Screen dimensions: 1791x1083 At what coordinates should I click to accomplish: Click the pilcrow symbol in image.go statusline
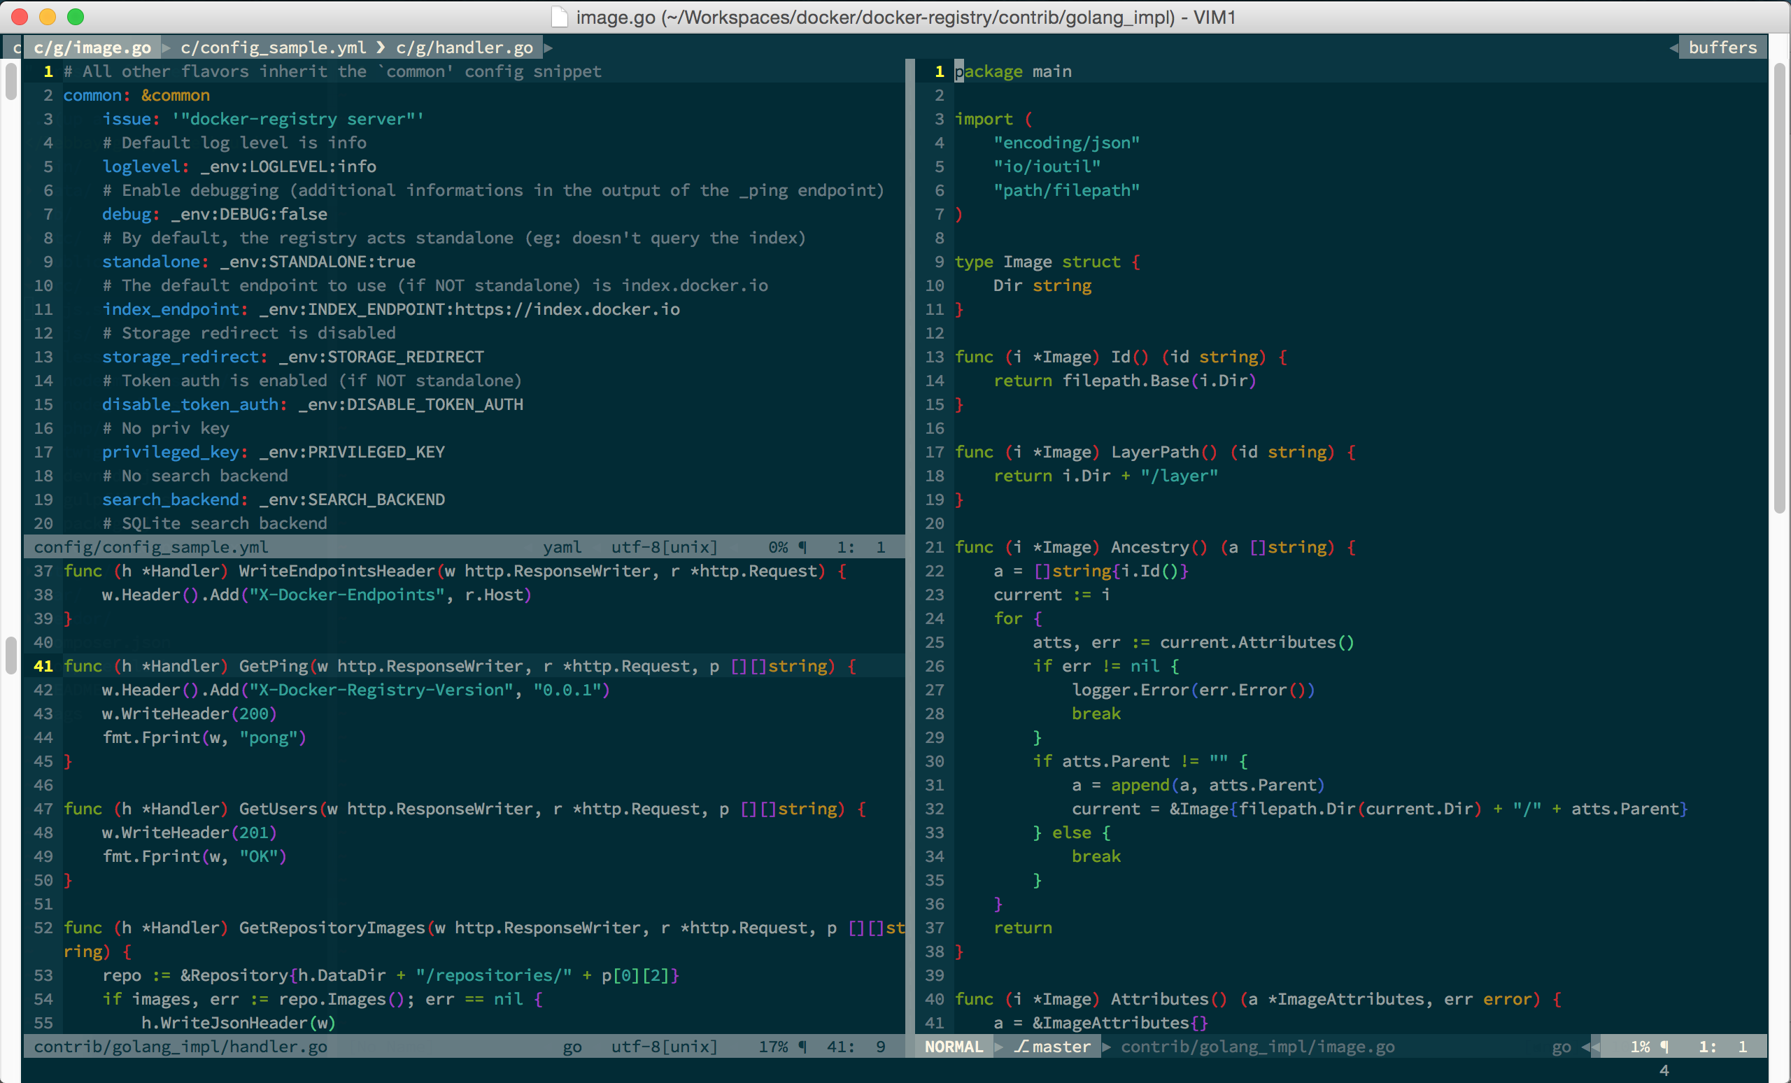(1664, 1047)
